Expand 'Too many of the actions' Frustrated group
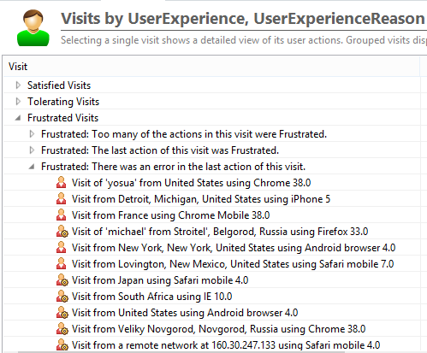This screenshot has height=353, width=427. point(32,134)
